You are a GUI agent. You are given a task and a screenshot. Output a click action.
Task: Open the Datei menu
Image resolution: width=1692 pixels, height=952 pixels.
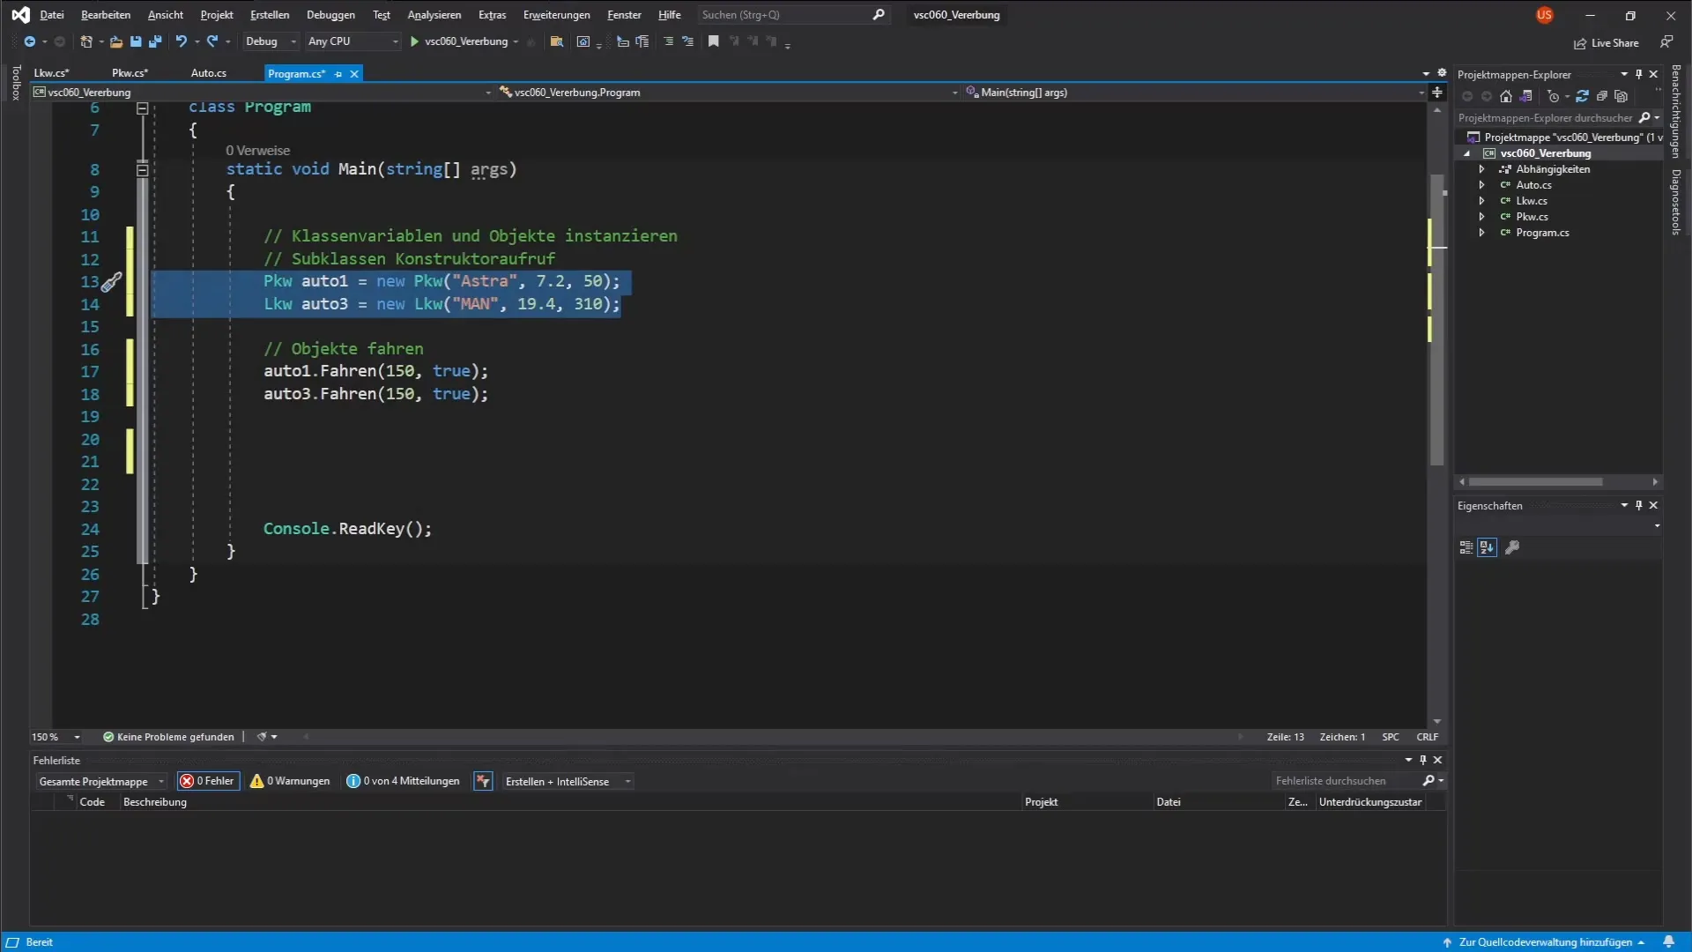(52, 15)
